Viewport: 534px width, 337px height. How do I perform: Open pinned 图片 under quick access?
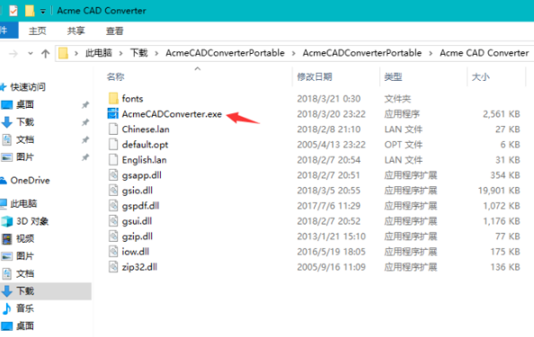(x=25, y=157)
